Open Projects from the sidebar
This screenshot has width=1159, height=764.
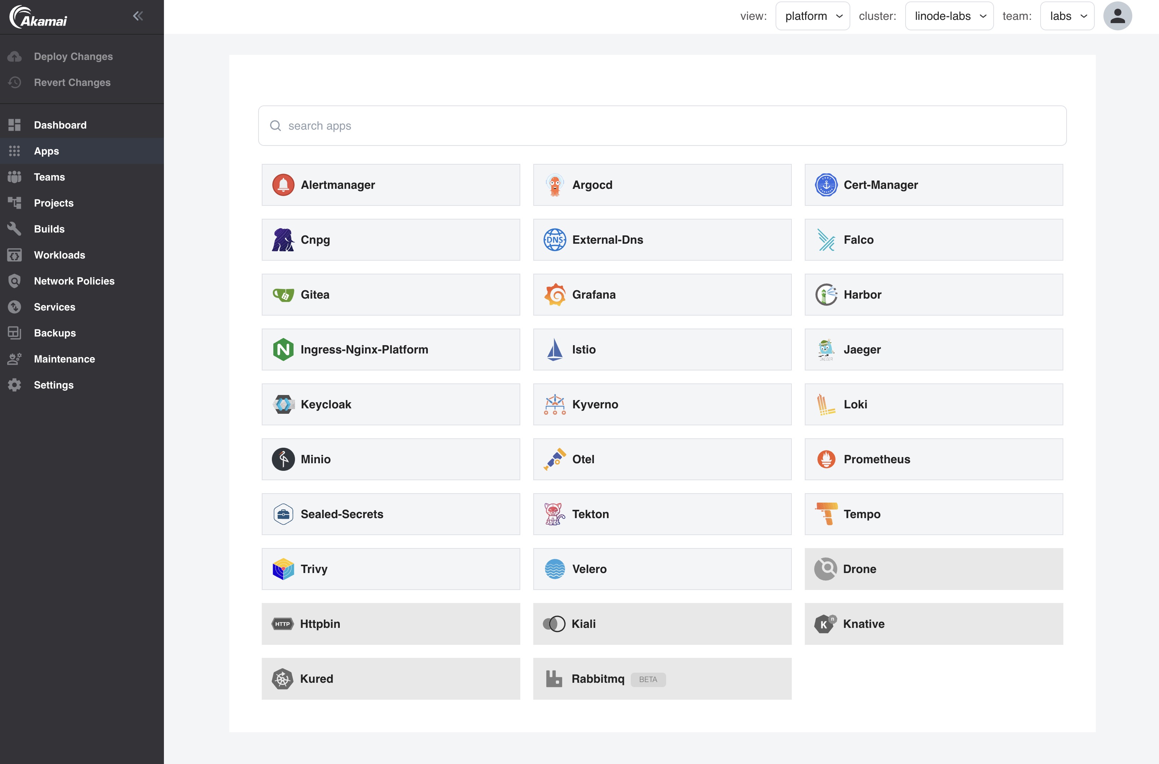(82, 203)
